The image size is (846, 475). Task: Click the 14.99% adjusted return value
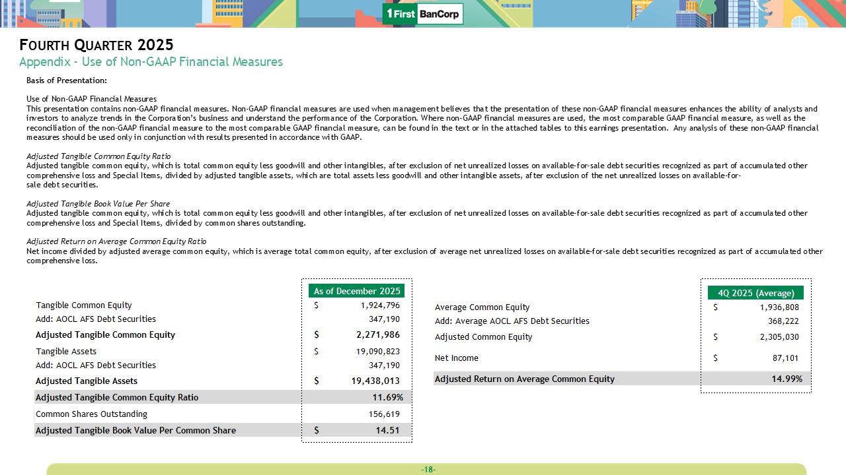(787, 379)
